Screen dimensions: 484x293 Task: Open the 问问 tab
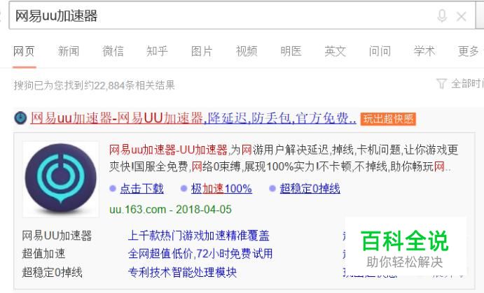pyautogui.click(x=380, y=51)
